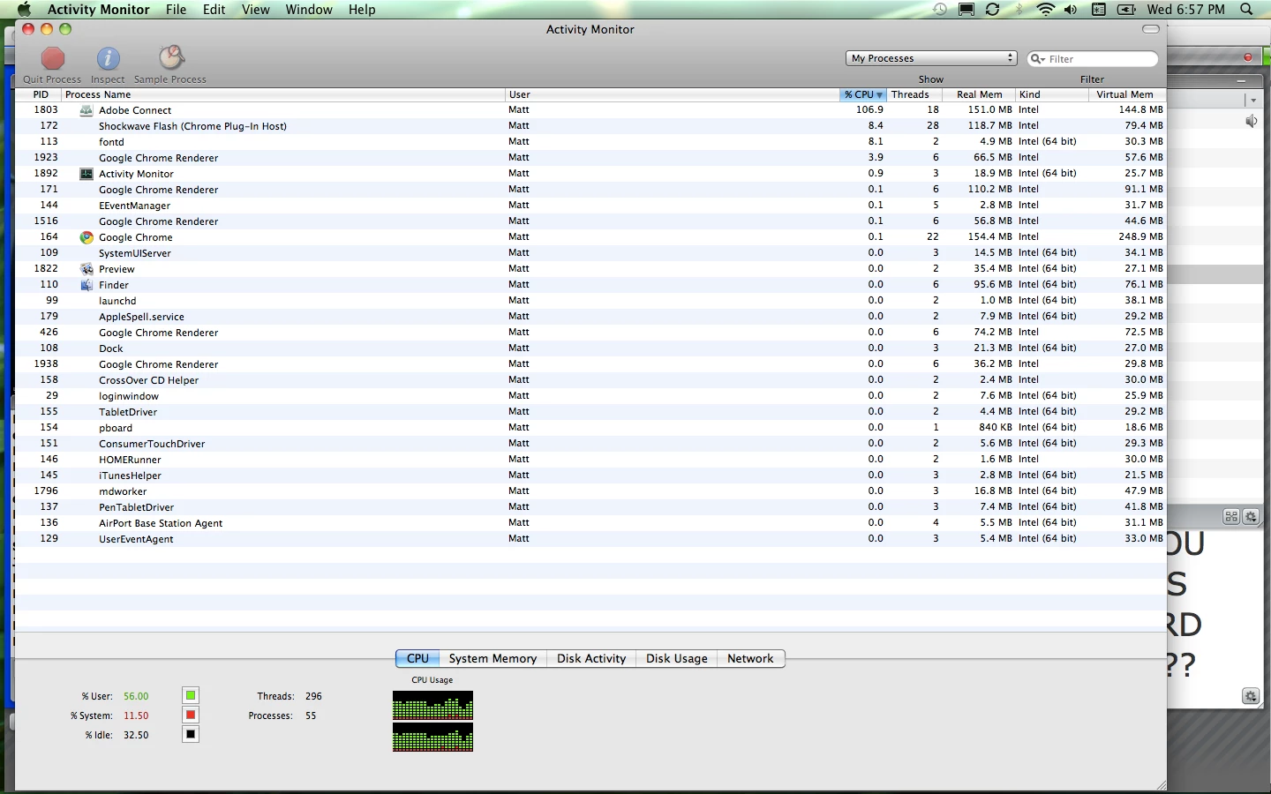This screenshot has width=1271, height=794.
Task: Click the Quit Process stop-sign icon
Action: (53, 58)
